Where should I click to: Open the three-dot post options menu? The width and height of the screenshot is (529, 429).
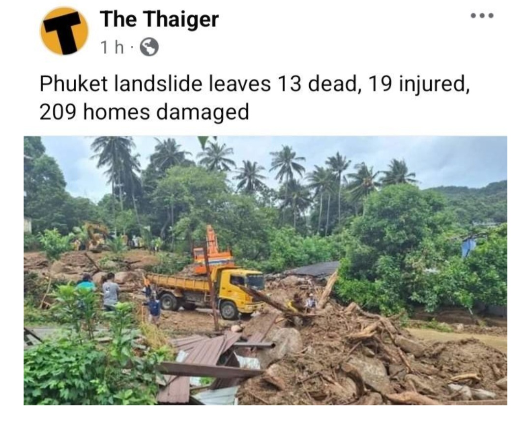[482, 16]
